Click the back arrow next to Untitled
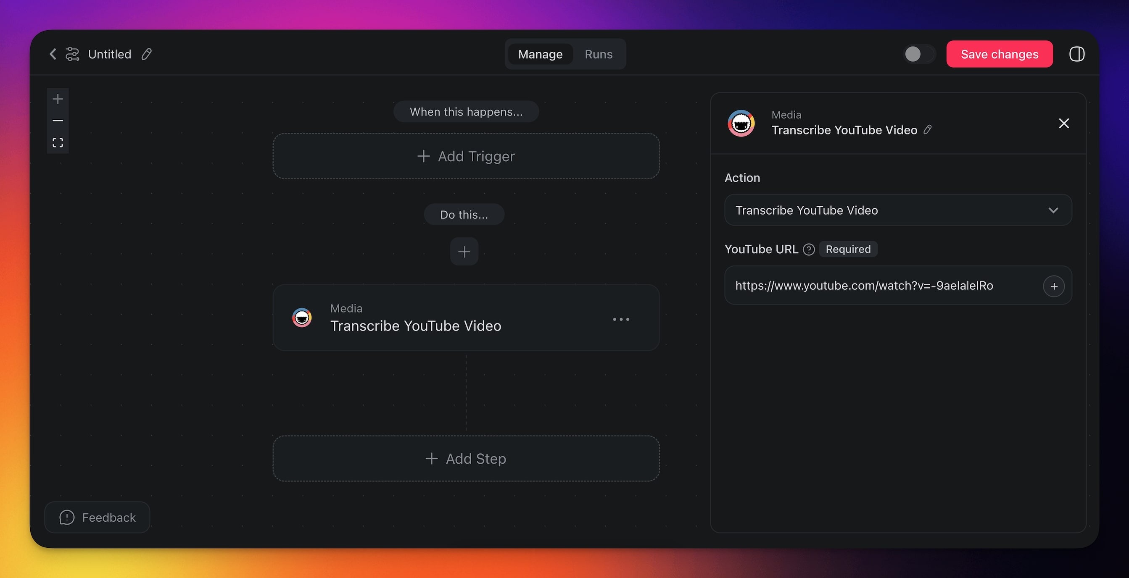The image size is (1129, 578). pos(53,54)
